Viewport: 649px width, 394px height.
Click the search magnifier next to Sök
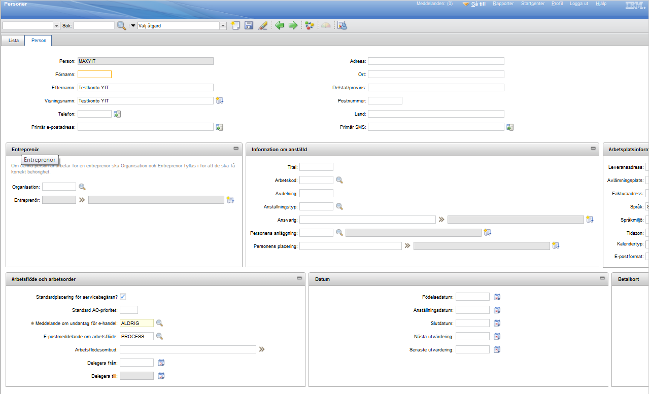pos(122,25)
